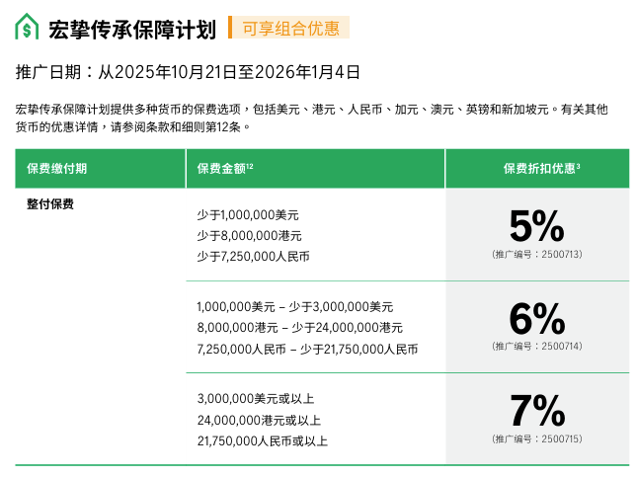The height and width of the screenshot is (477, 637).
Task: Click the 5% discount figure
Action: coord(536,227)
